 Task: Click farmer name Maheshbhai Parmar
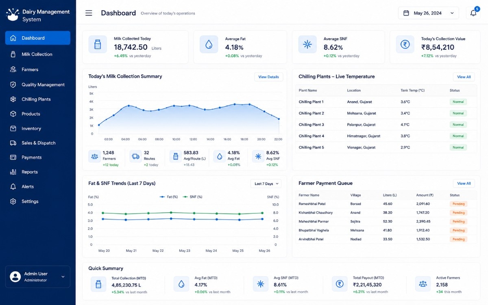314,221
